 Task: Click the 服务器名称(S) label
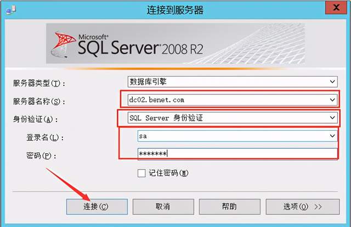39,102
